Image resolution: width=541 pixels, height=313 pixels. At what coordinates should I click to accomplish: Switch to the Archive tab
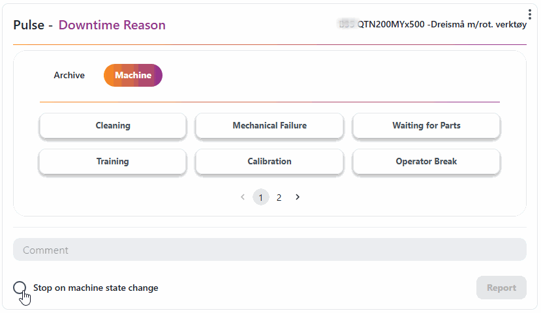pyautogui.click(x=69, y=75)
